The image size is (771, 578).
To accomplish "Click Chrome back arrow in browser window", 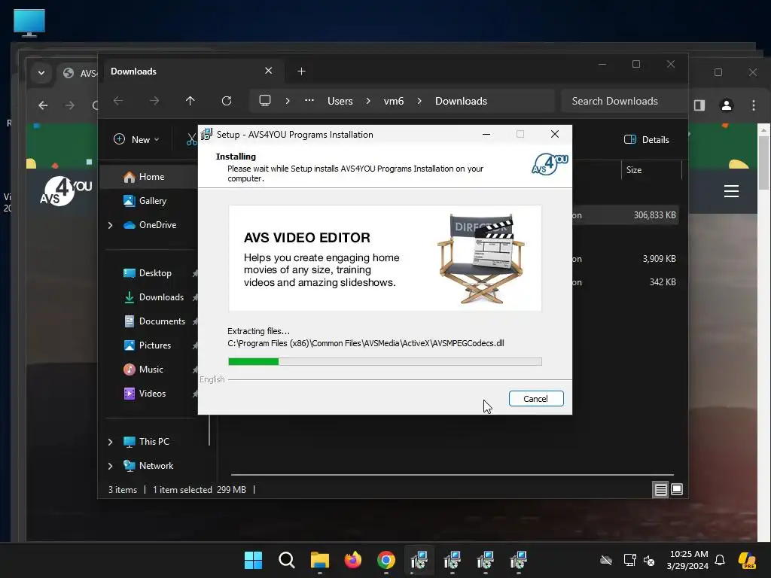I will [43, 105].
